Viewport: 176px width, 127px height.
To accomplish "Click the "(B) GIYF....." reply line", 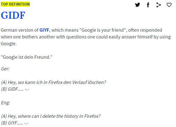I will pyautogui.click(x=15, y=123).
